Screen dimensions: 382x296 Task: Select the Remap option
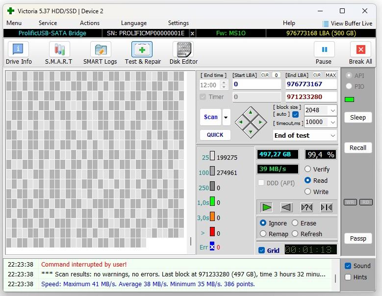263,234
